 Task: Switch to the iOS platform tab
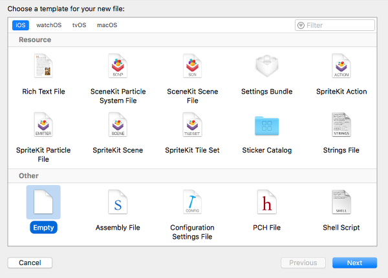coord(21,25)
